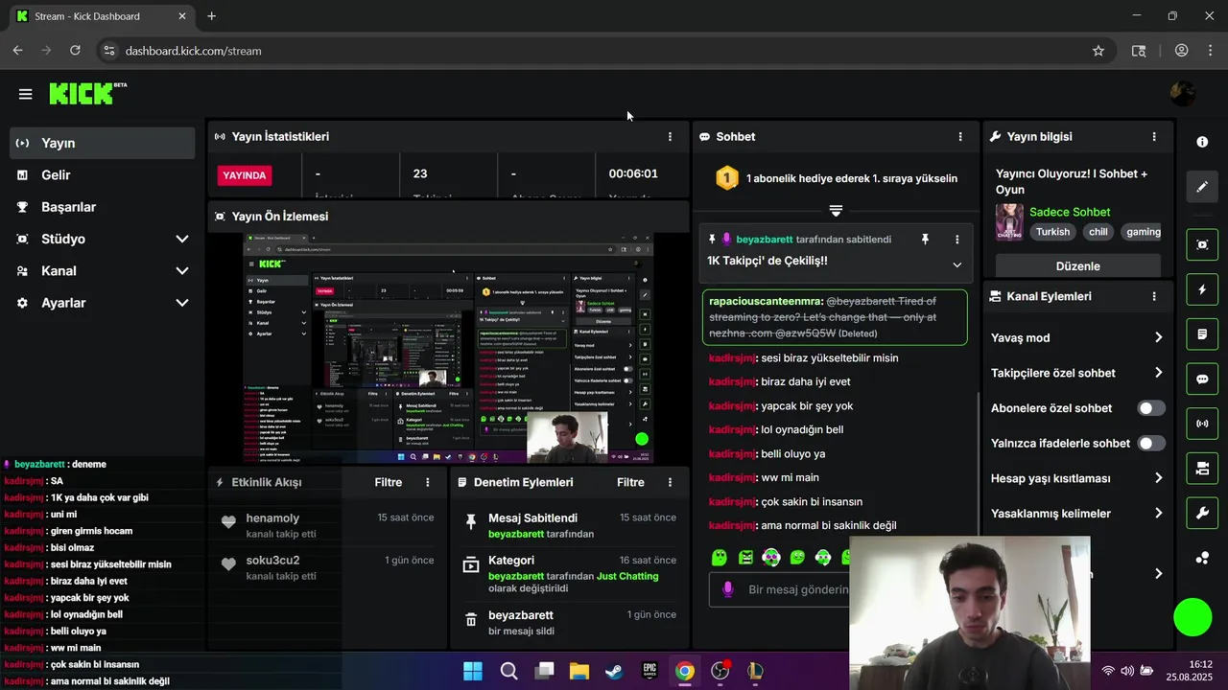Click the Turkish tag

click(1052, 232)
